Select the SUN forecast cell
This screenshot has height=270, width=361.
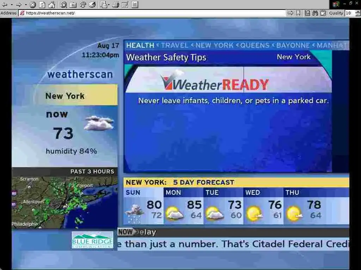click(143, 206)
